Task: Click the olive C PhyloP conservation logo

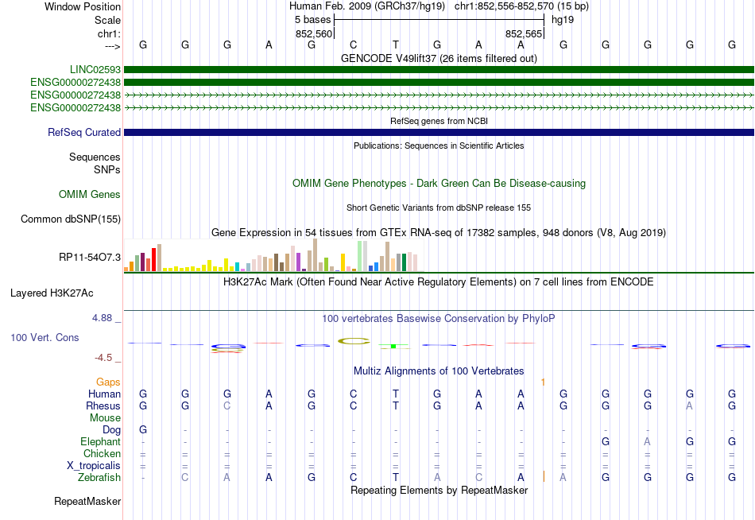Action: (354, 341)
